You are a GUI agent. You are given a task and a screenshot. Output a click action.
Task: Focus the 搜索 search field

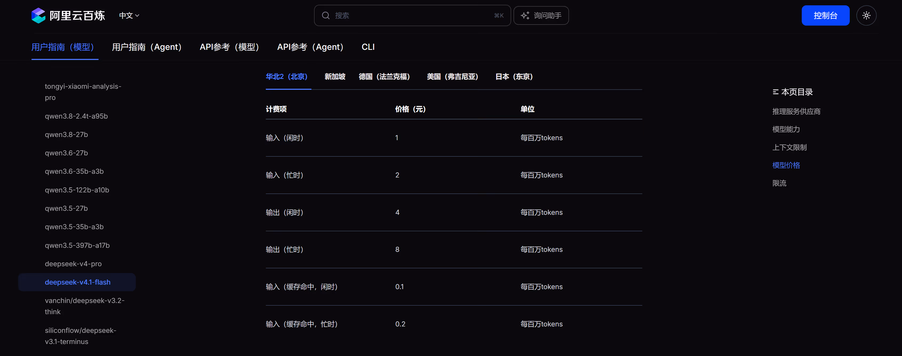coord(412,15)
